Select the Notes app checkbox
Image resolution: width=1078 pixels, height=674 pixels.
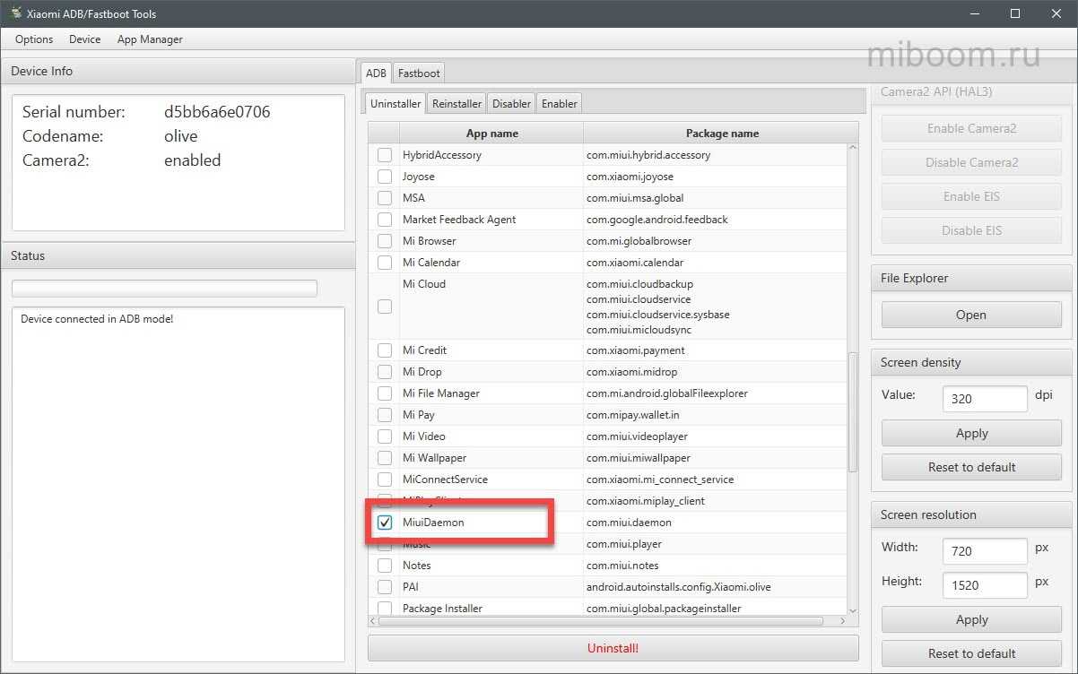coord(385,566)
